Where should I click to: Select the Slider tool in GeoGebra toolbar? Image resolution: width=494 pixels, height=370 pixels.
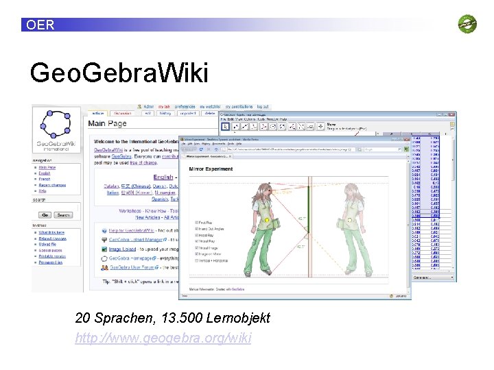click(311, 127)
